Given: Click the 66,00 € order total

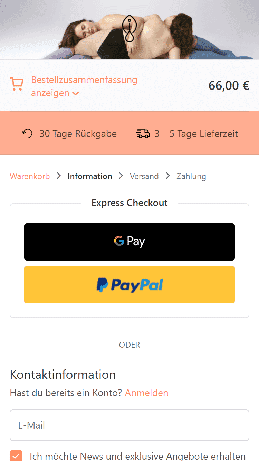Looking at the screenshot, I should [229, 85].
